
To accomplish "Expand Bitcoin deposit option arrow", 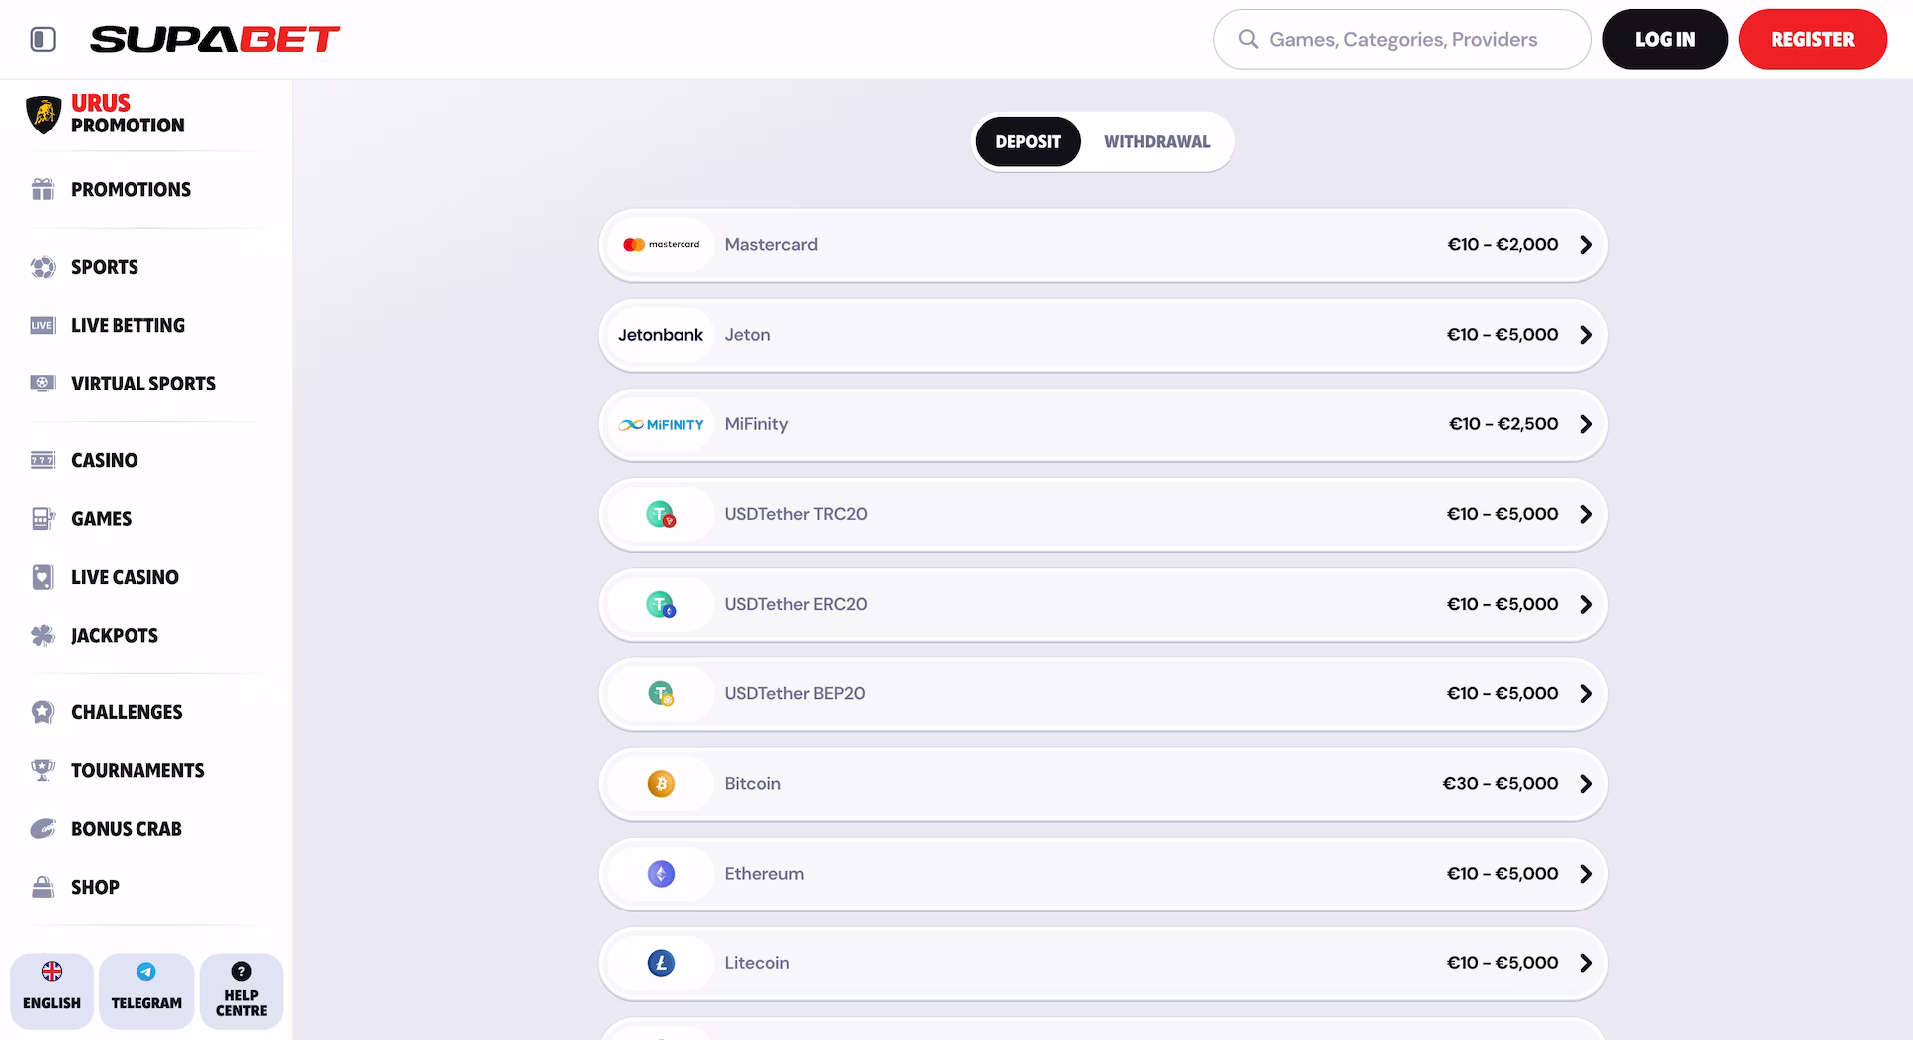I will 1586,784.
